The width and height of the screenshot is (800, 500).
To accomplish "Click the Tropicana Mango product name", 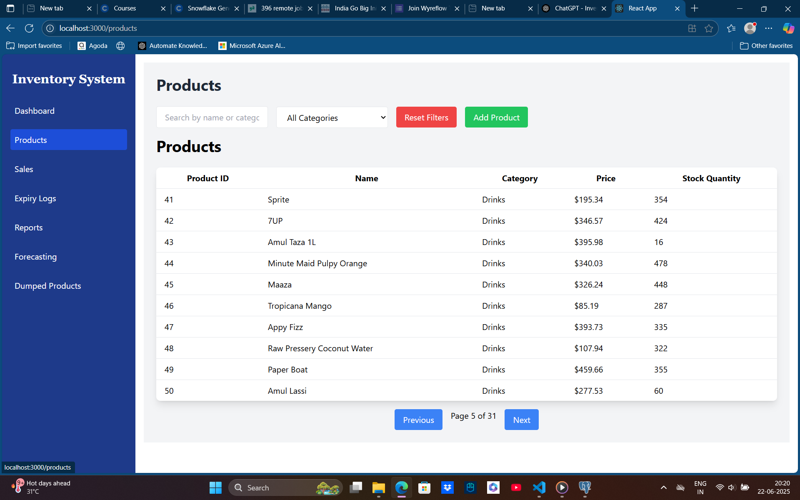I will click(x=300, y=306).
